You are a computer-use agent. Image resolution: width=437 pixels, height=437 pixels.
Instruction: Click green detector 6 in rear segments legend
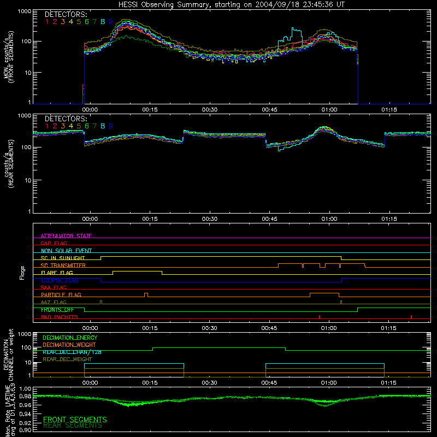pyautogui.click(x=87, y=126)
